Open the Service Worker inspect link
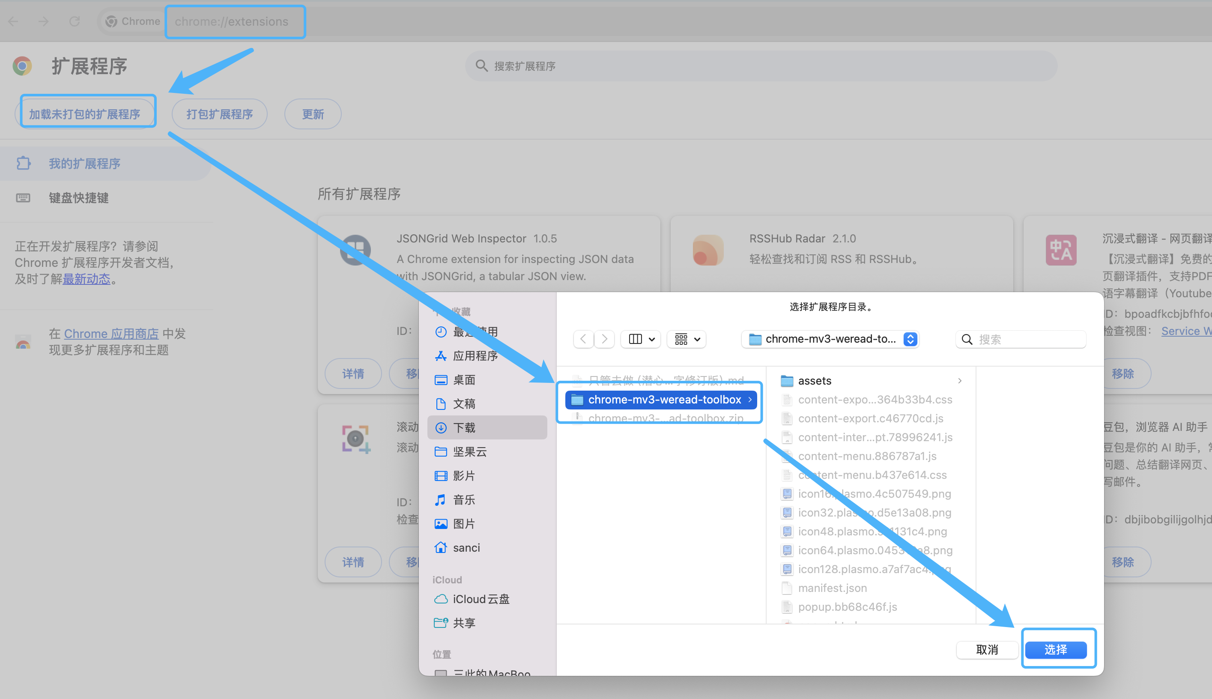 click(1185, 331)
